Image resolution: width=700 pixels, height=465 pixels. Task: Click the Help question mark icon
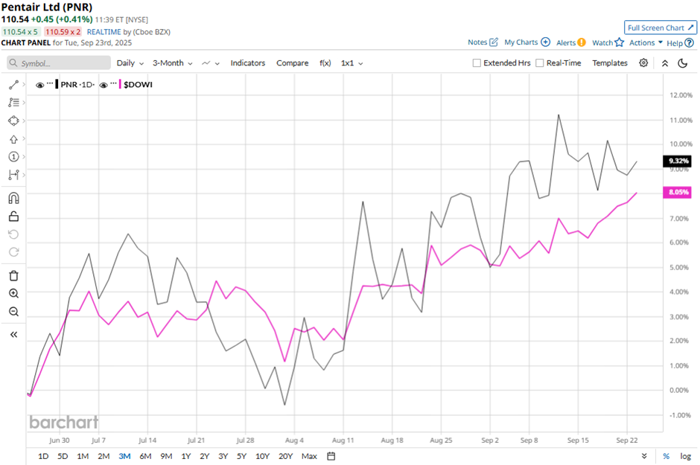[x=690, y=43]
